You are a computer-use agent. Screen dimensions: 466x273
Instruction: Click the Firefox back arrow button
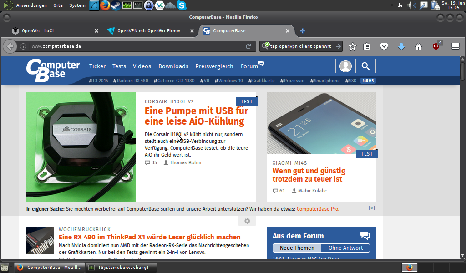[x=10, y=46]
